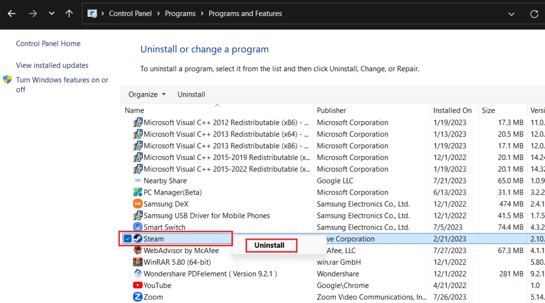The image size is (545, 303).
Task: Select Control Panel in breadcrumb
Action: click(130, 13)
